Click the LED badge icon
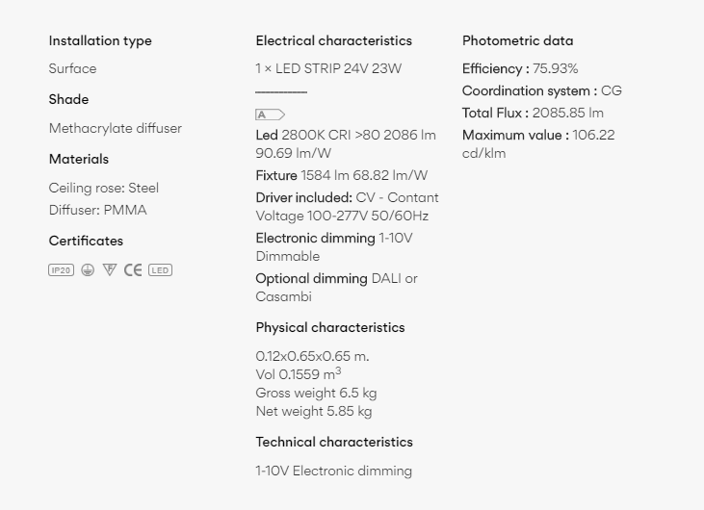Viewport: 704px width, 510px height. [x=160, y=270]
